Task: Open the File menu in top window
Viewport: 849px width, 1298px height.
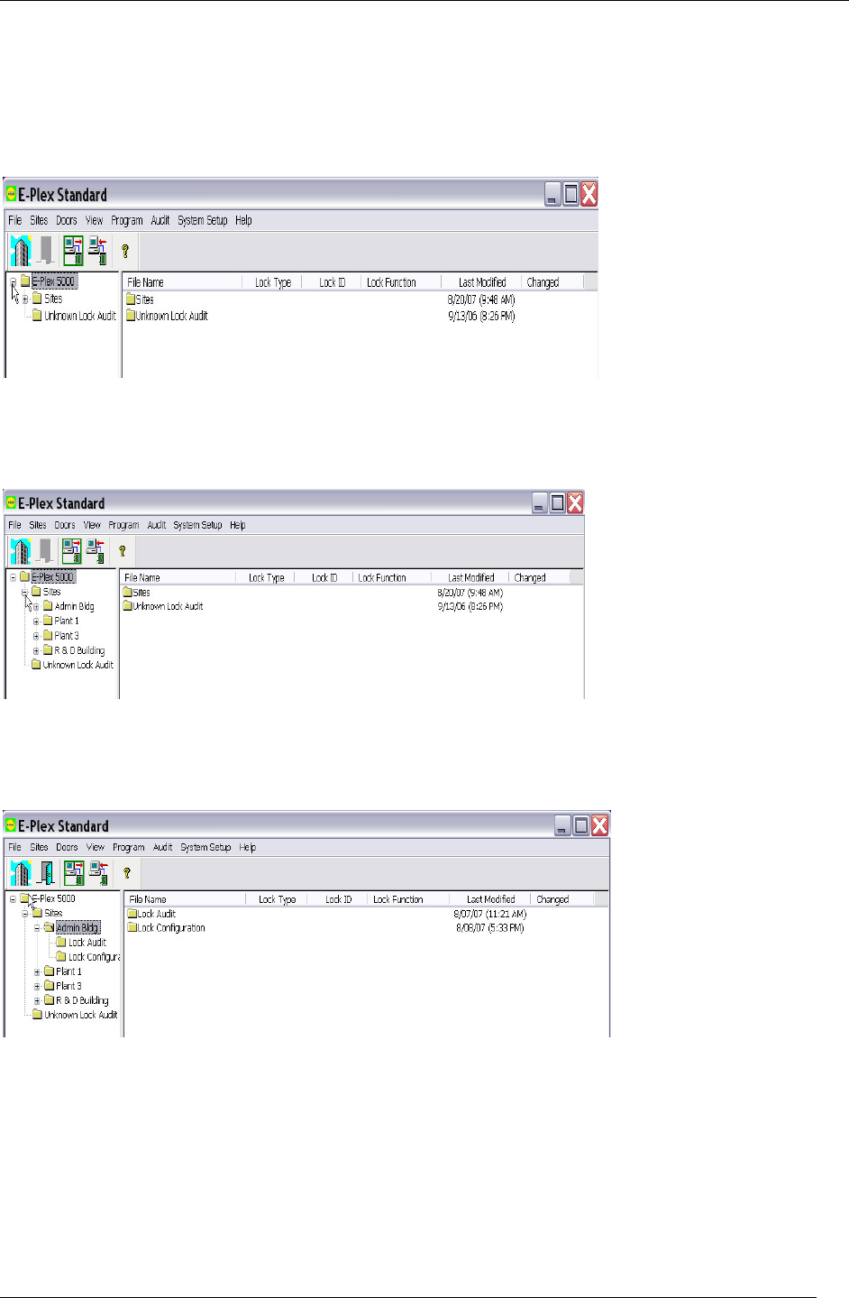Action: click(15, 220)
